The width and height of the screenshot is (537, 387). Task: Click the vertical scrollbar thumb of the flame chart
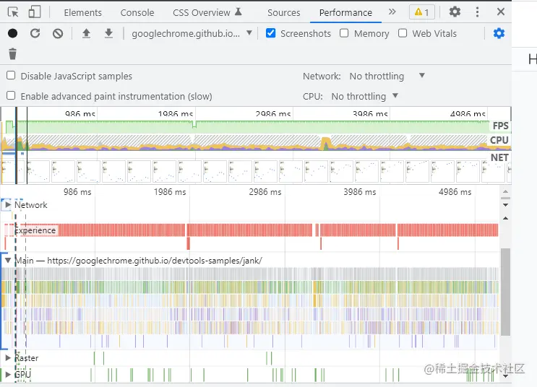click(505, 292)
